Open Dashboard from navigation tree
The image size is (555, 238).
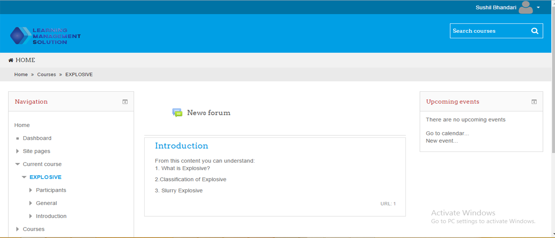37,138
